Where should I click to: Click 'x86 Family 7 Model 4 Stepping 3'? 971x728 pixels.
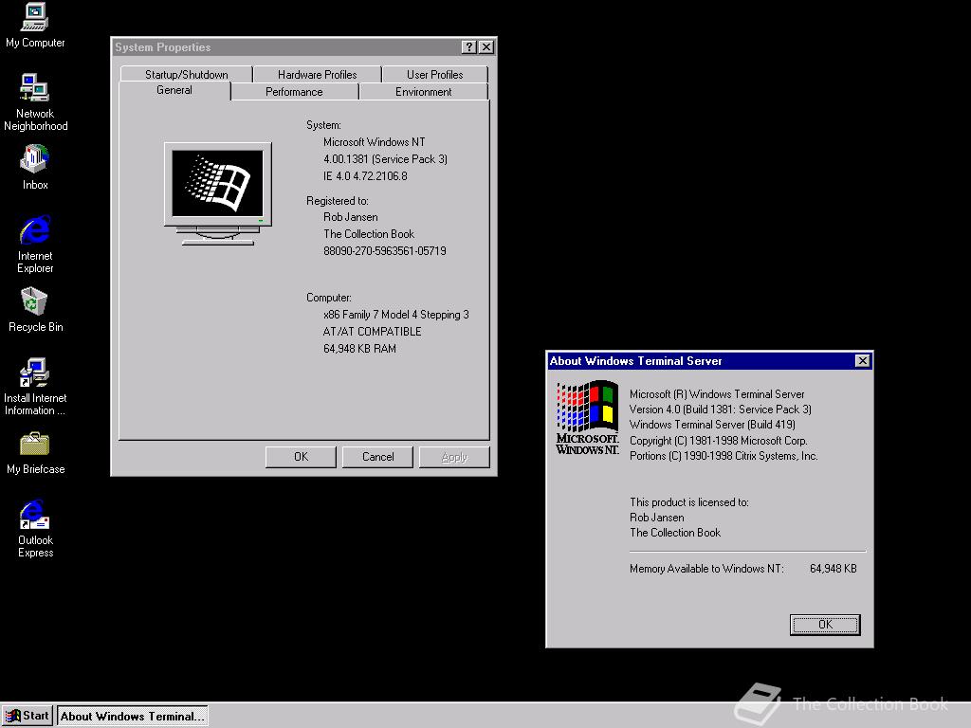(395, 315)
